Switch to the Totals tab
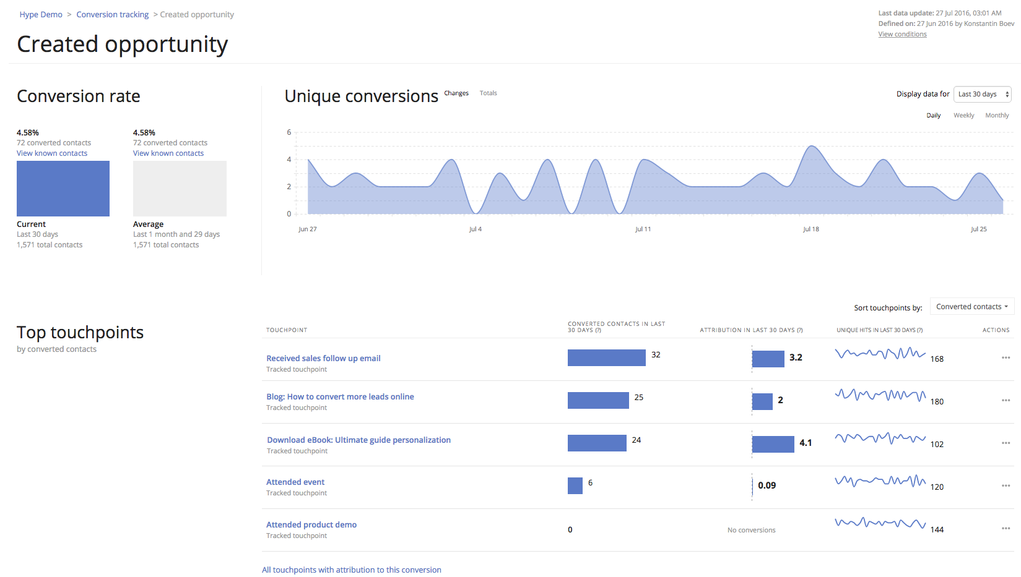The width and height of the screenshot is (1021, 577). [488, 93]
